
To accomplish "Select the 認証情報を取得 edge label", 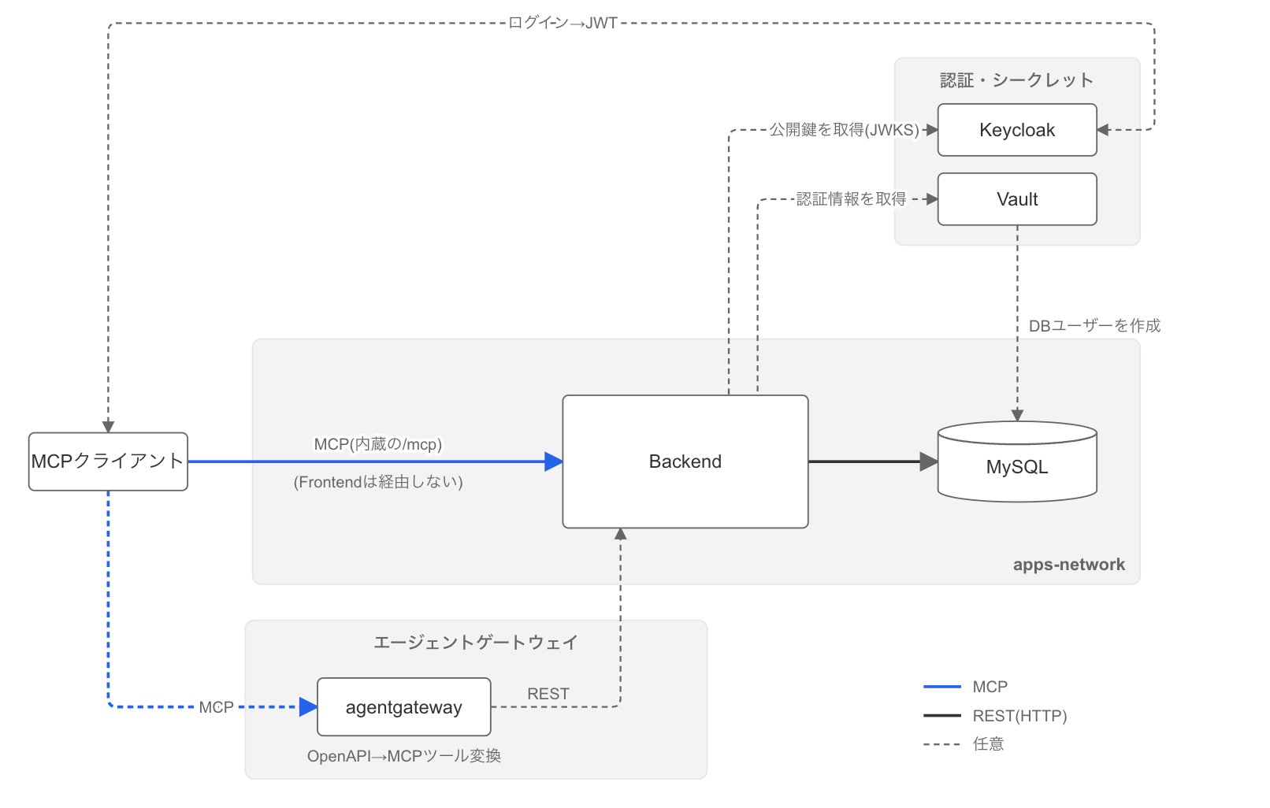I will 851,199.
